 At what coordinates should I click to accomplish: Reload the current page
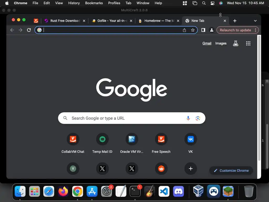click(29, 30)
